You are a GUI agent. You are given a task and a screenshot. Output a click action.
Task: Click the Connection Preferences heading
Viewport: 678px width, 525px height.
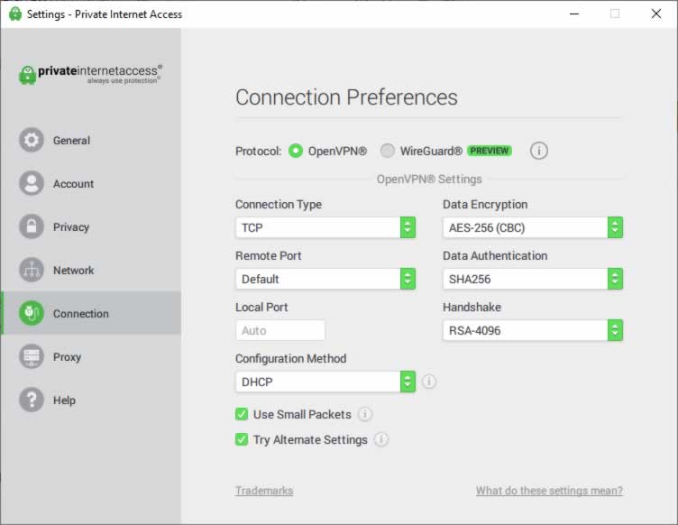click(x=346, y=97)
